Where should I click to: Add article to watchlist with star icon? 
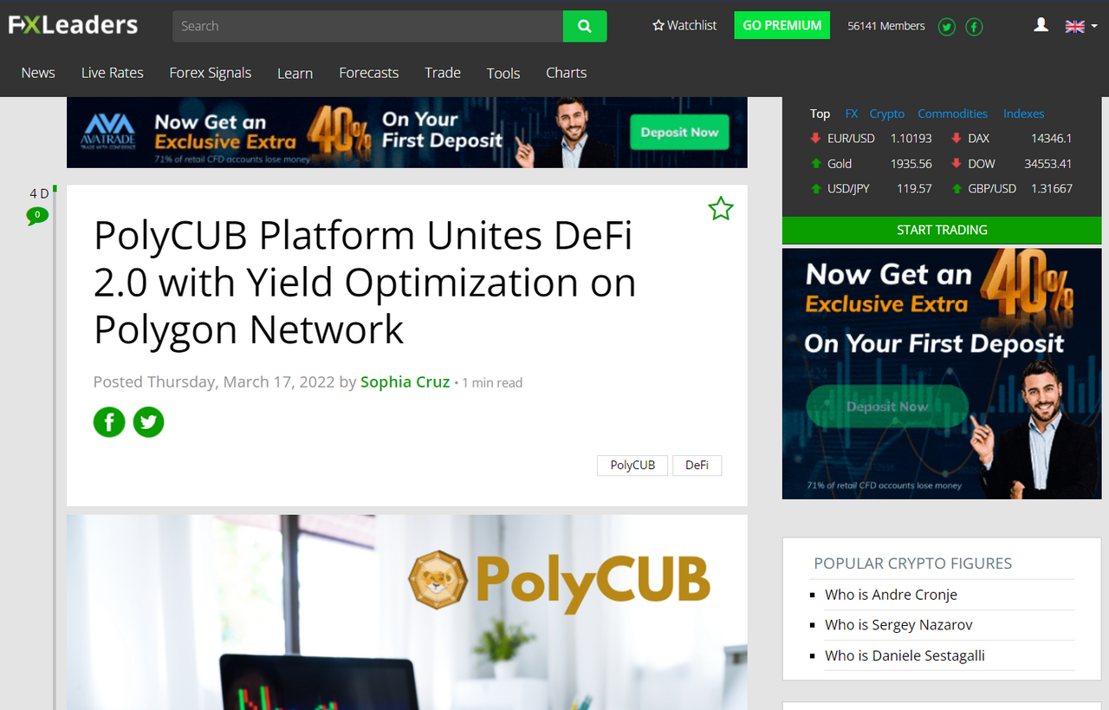coord(721,208)
